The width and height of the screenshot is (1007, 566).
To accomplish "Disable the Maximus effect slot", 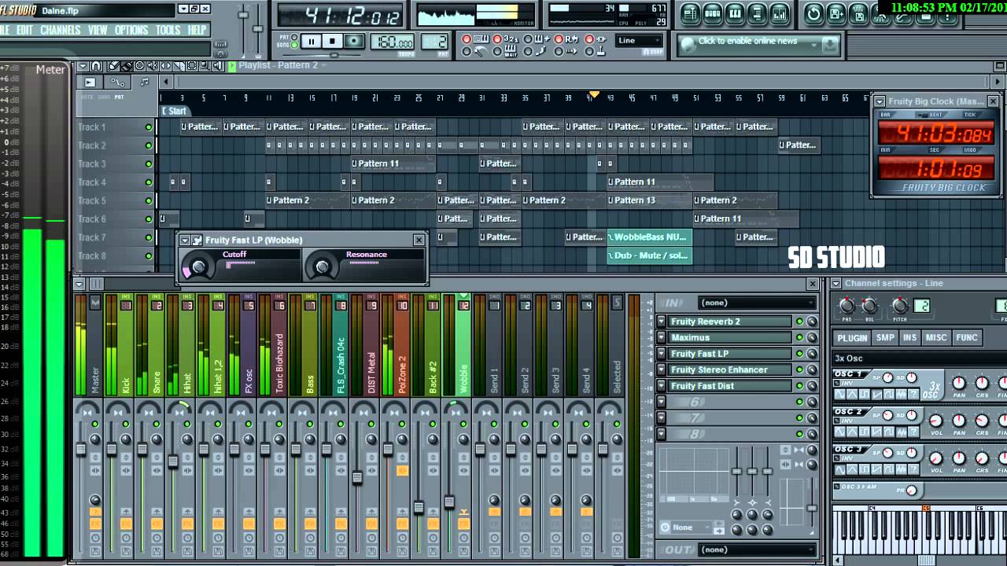I will 799,337.
